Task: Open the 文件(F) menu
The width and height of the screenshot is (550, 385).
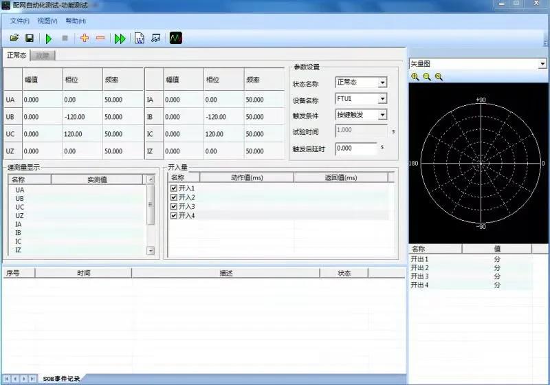Action: (20, 21)
